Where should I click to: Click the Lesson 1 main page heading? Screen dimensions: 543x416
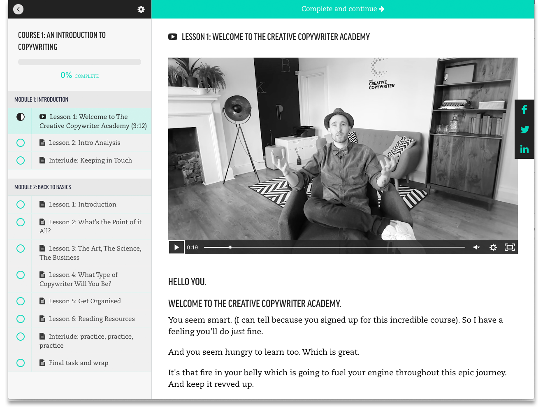[276, 37]
